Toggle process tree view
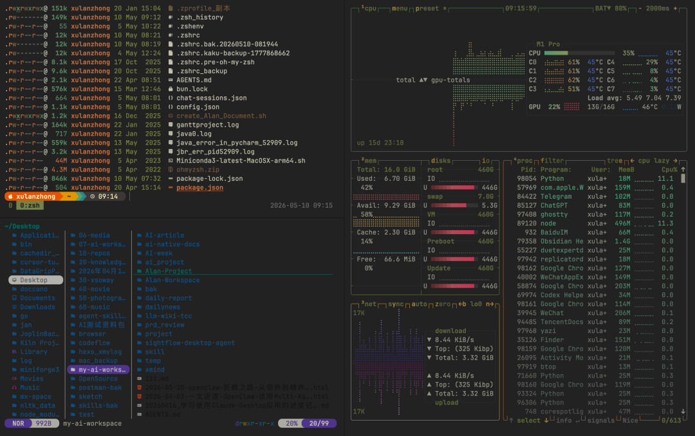 pyautogui.click(x=615, y=160)
